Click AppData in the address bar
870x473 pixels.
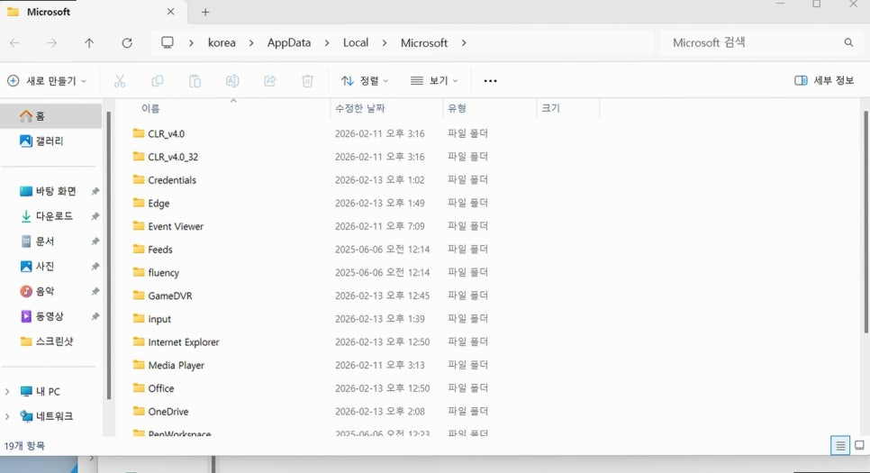click(289, 42)
